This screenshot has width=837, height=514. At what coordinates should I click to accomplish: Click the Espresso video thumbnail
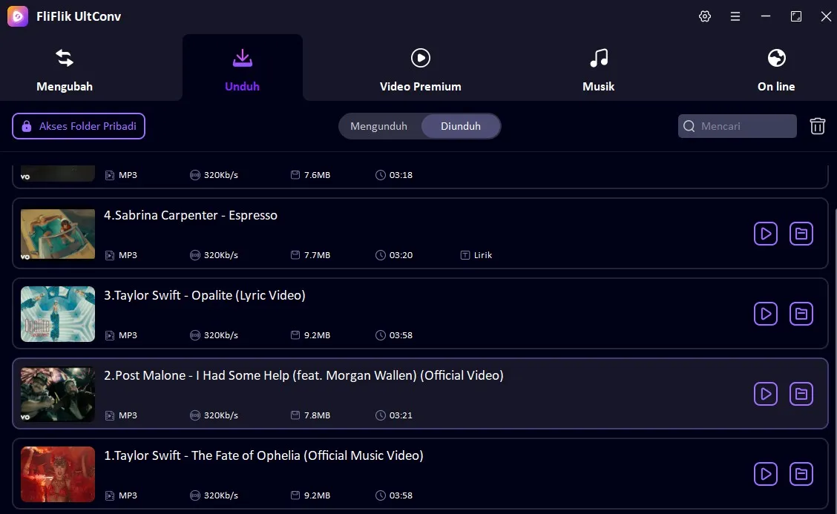(57, 234)
